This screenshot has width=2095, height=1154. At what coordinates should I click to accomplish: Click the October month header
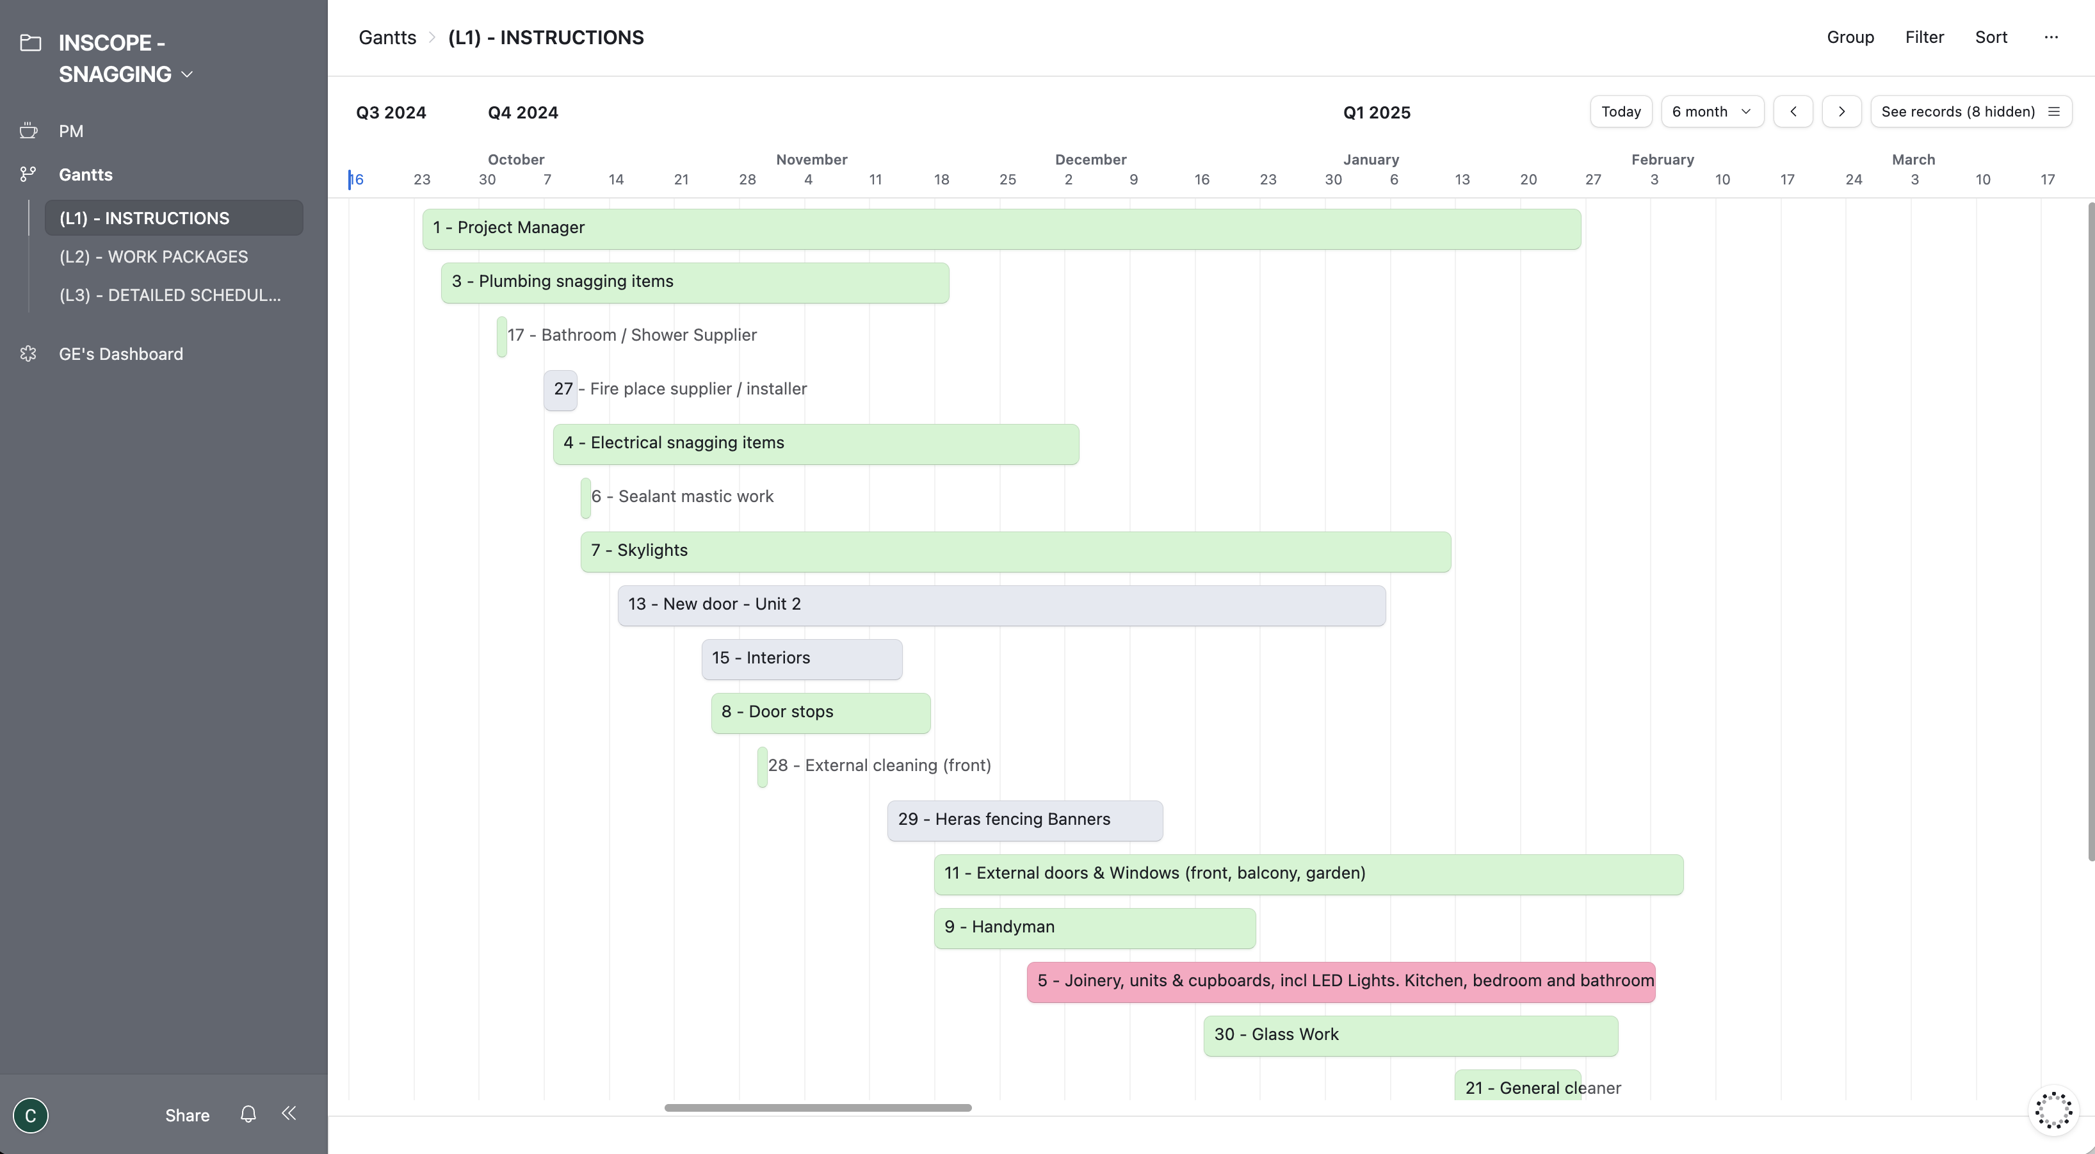(517, 159)
